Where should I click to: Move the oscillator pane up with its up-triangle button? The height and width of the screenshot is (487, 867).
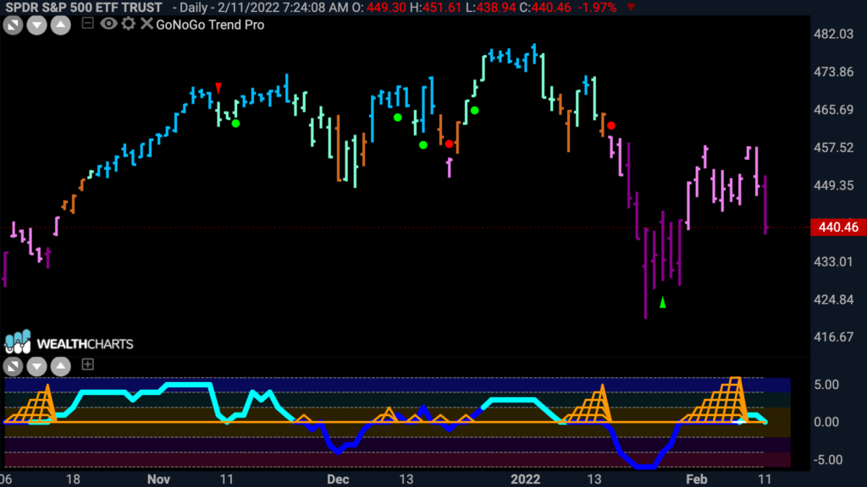(x=61, y=366)
